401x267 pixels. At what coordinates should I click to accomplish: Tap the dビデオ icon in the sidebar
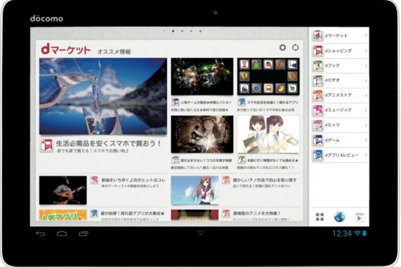318,80
